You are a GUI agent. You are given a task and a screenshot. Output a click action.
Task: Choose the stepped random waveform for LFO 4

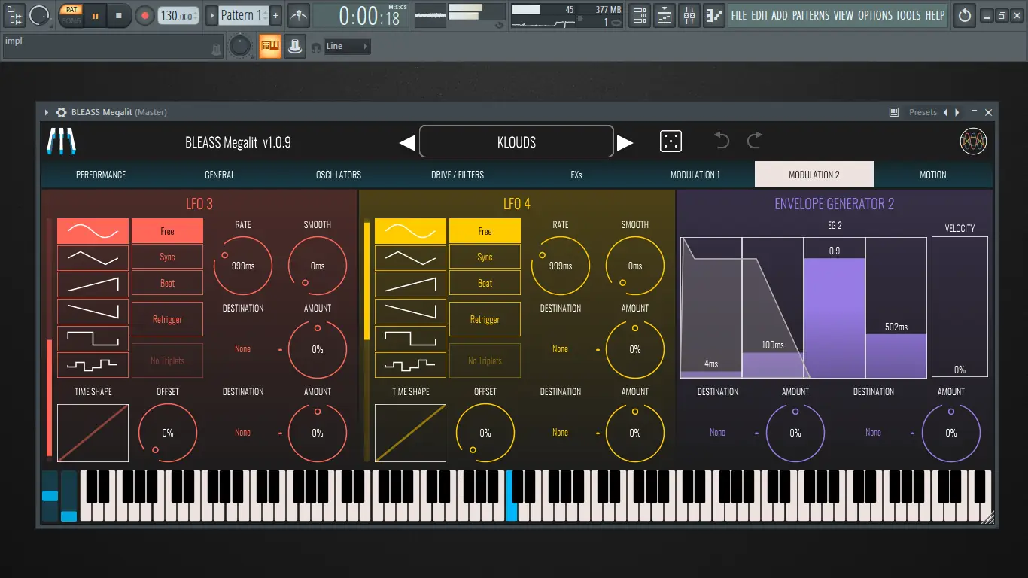click(410, 364)
